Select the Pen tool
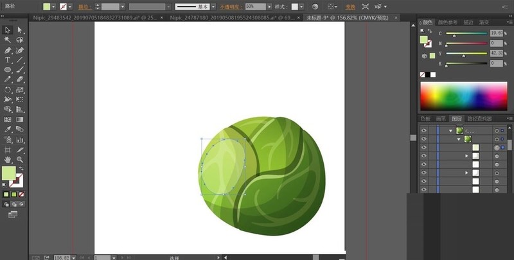This screenshot has height=260, width=514. point(8,50)
